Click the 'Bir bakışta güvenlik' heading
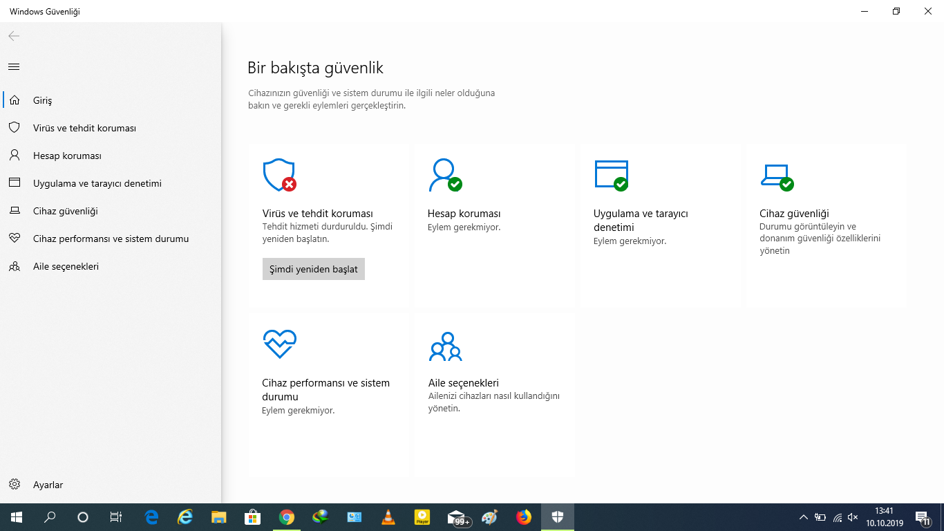Screen dimensions: 944x531 (315, 68)
